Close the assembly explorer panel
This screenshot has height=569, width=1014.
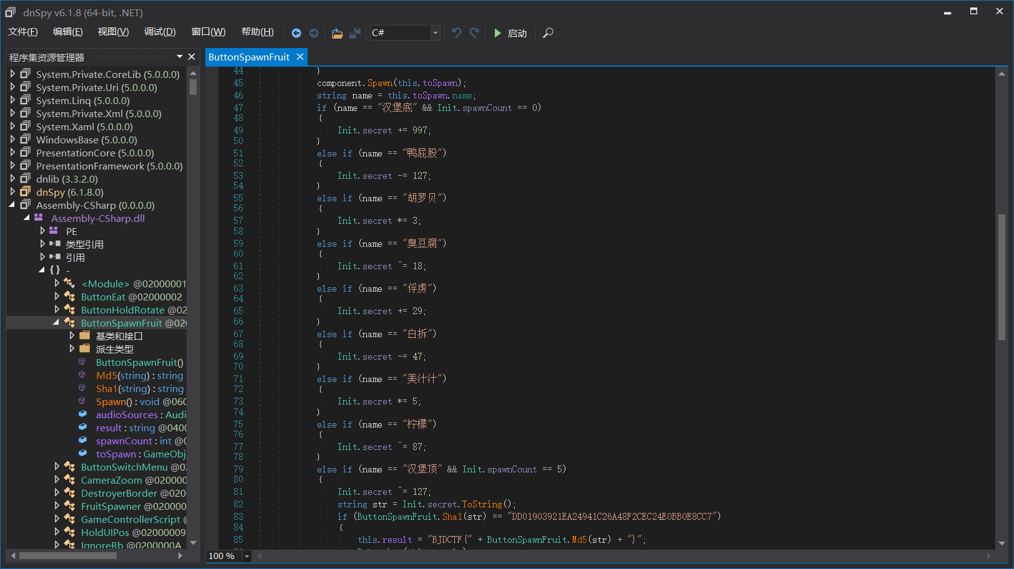[x=192, y=57]
